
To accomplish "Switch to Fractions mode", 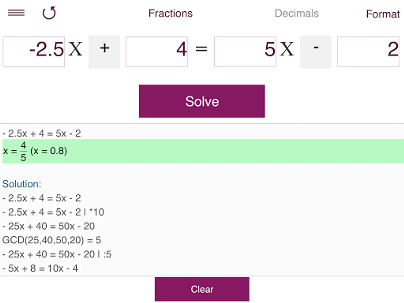I will click(x=170, y=13).
